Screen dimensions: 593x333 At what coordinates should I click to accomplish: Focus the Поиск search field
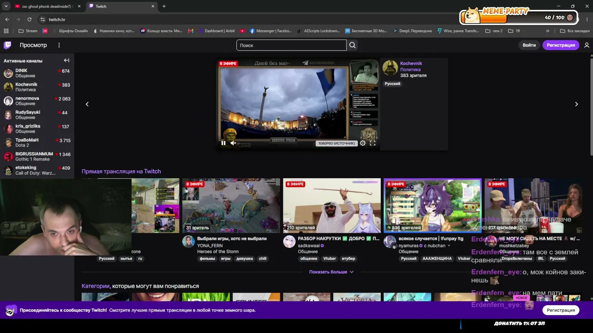point(291,45)
